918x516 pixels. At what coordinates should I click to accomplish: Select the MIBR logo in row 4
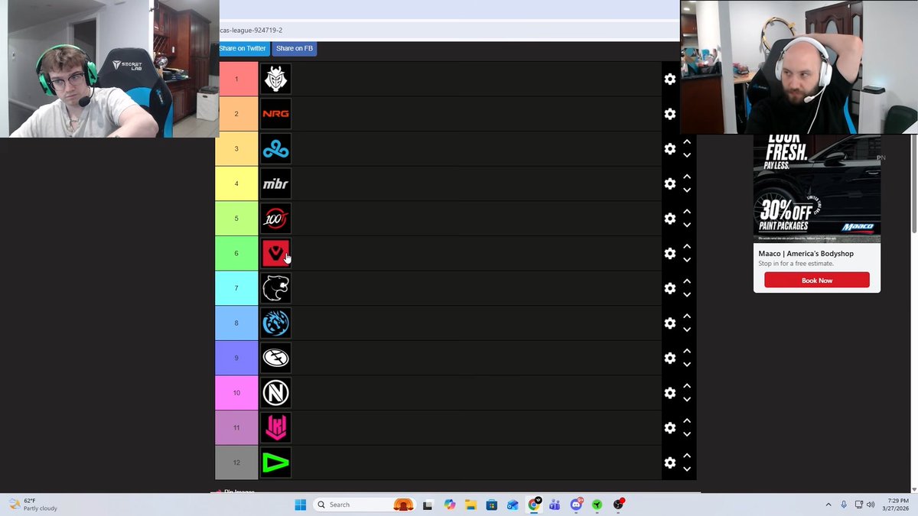[x=275, y=183]
